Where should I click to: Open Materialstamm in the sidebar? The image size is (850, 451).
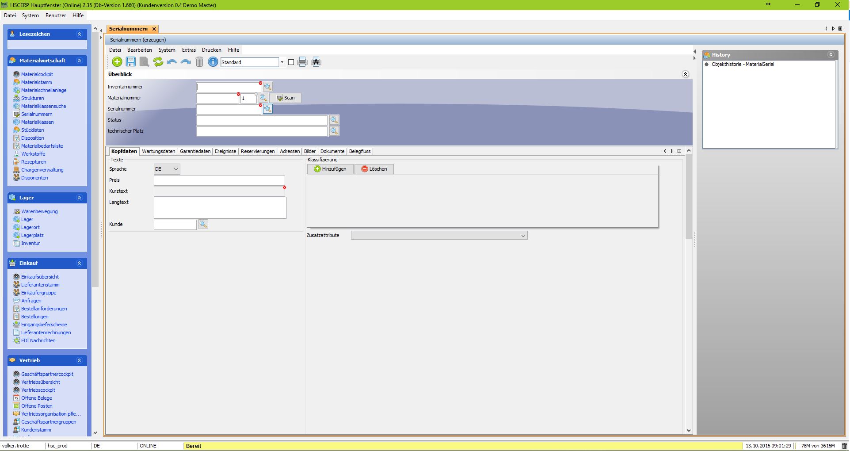[x=36, y=82]
